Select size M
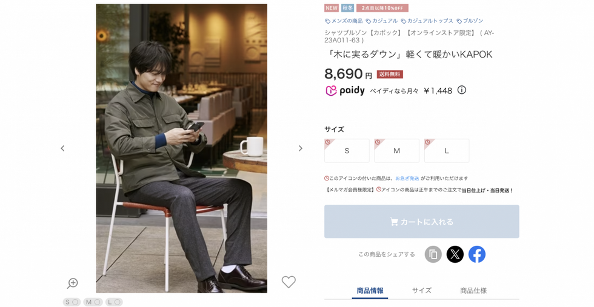This screenshot has height=307, width=594. pos(396,151)
